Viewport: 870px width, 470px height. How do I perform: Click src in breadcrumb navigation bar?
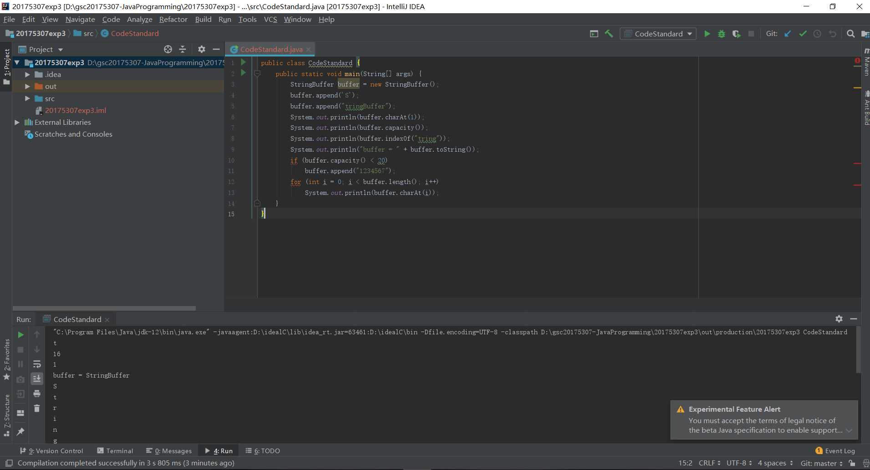[x=83, y=33]
